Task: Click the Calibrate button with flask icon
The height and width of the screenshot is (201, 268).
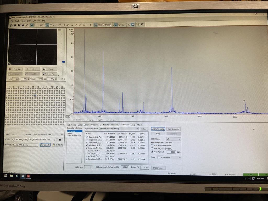Action: coord(58,145)
